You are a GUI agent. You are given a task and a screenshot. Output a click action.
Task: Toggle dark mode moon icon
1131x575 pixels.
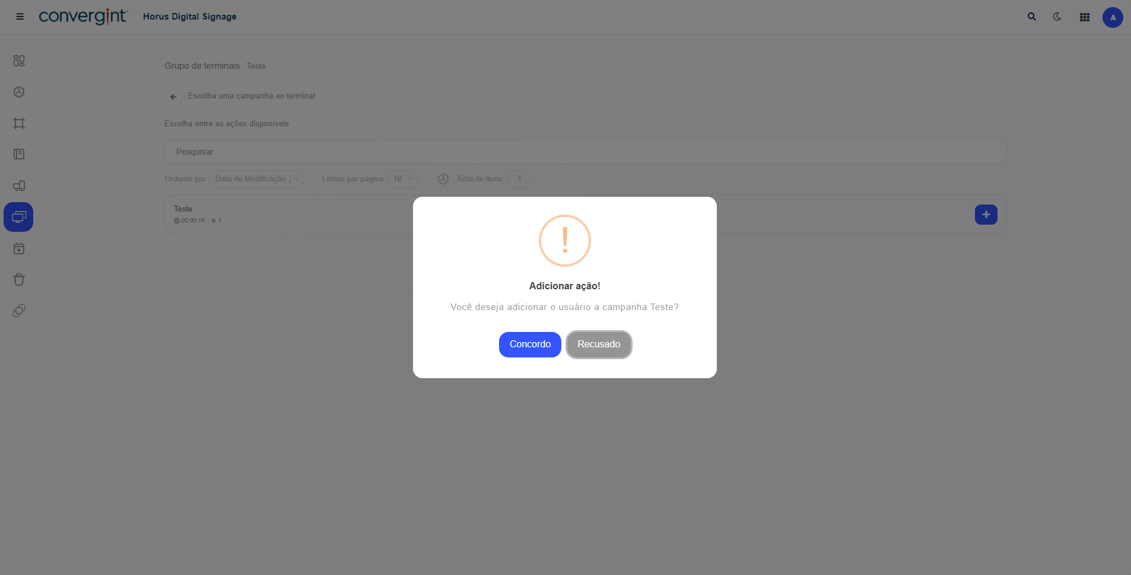click(1057, 17)
